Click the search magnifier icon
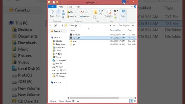This screenshot has height=104, width=185. pyautogui.click(x=133, y=25)
